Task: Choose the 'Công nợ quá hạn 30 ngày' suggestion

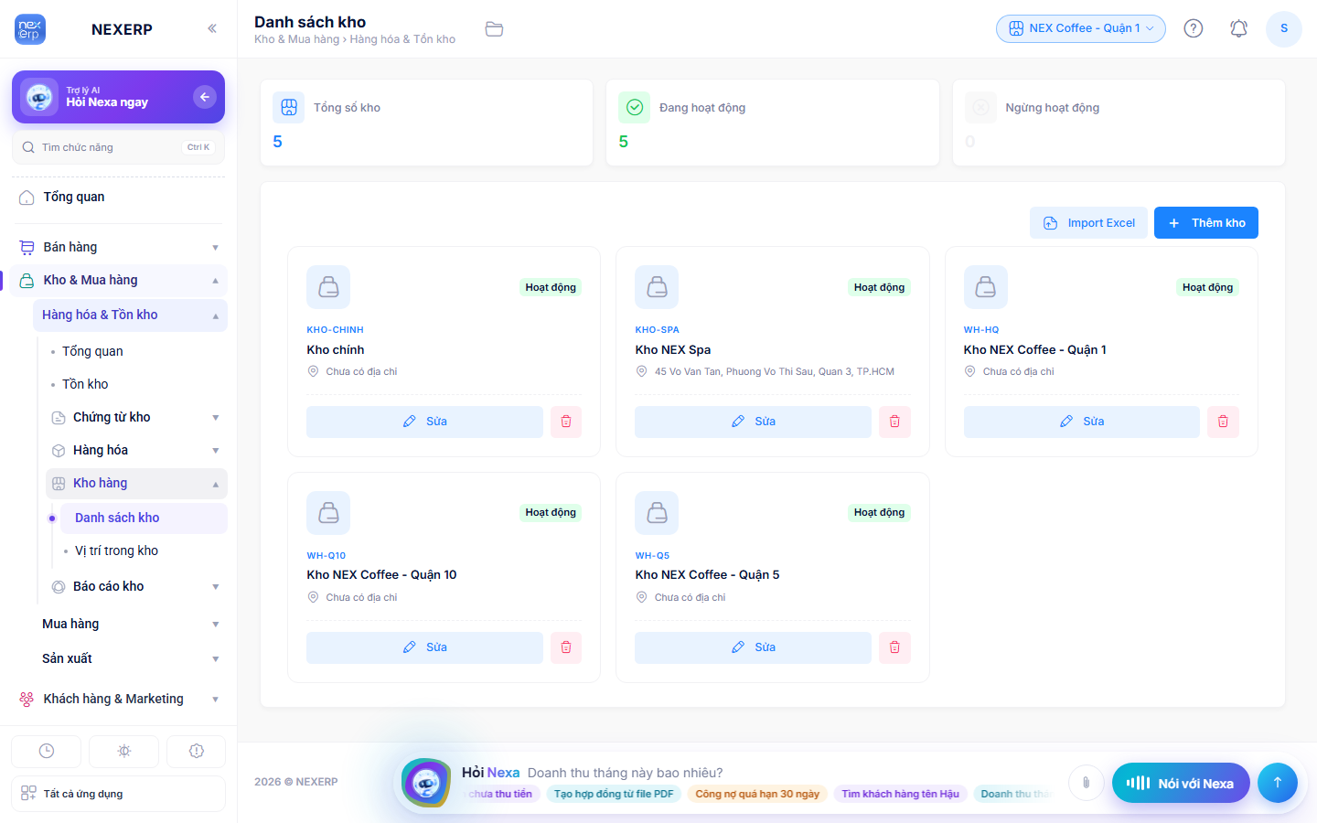Action: click(x=757, y=794)
